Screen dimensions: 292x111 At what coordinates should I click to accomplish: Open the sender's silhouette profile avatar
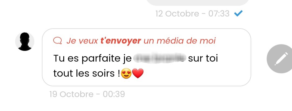point(25,42)
